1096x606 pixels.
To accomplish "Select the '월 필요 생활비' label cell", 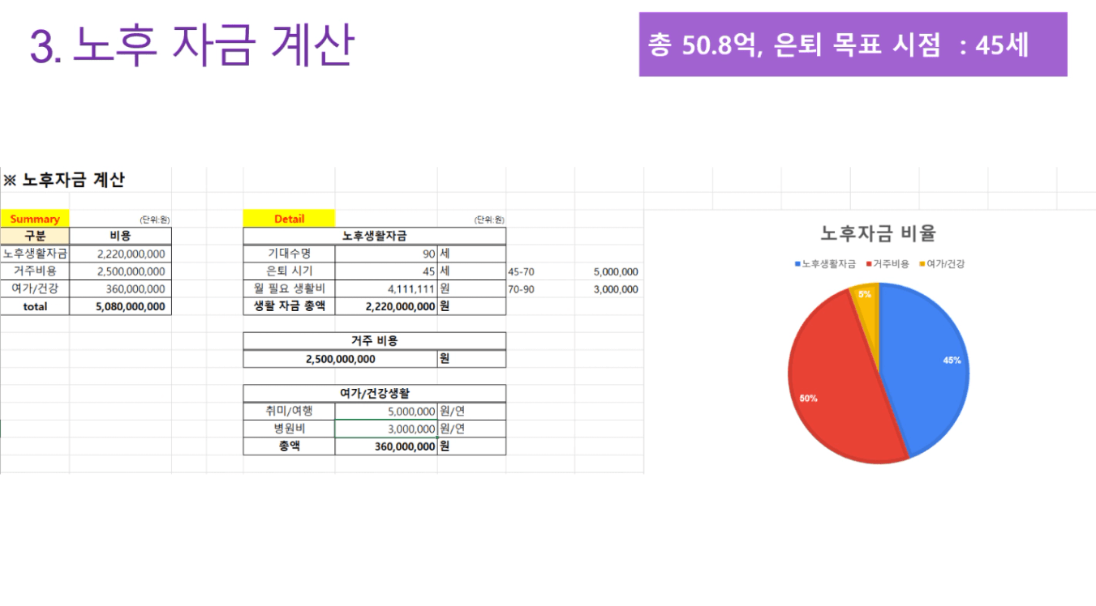I will click(289, 288).
